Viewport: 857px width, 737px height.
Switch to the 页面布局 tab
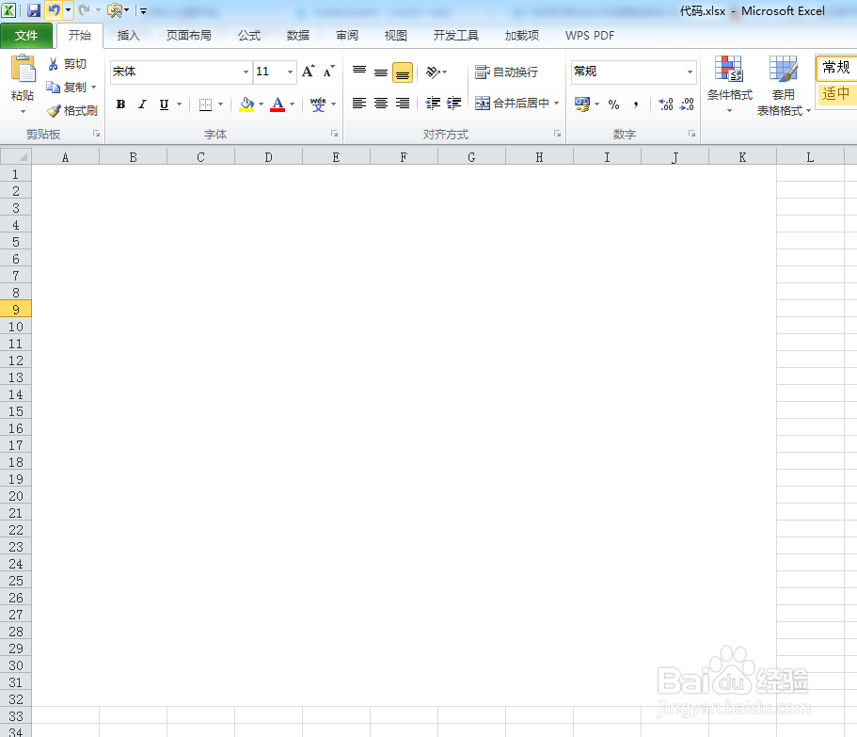188,36
